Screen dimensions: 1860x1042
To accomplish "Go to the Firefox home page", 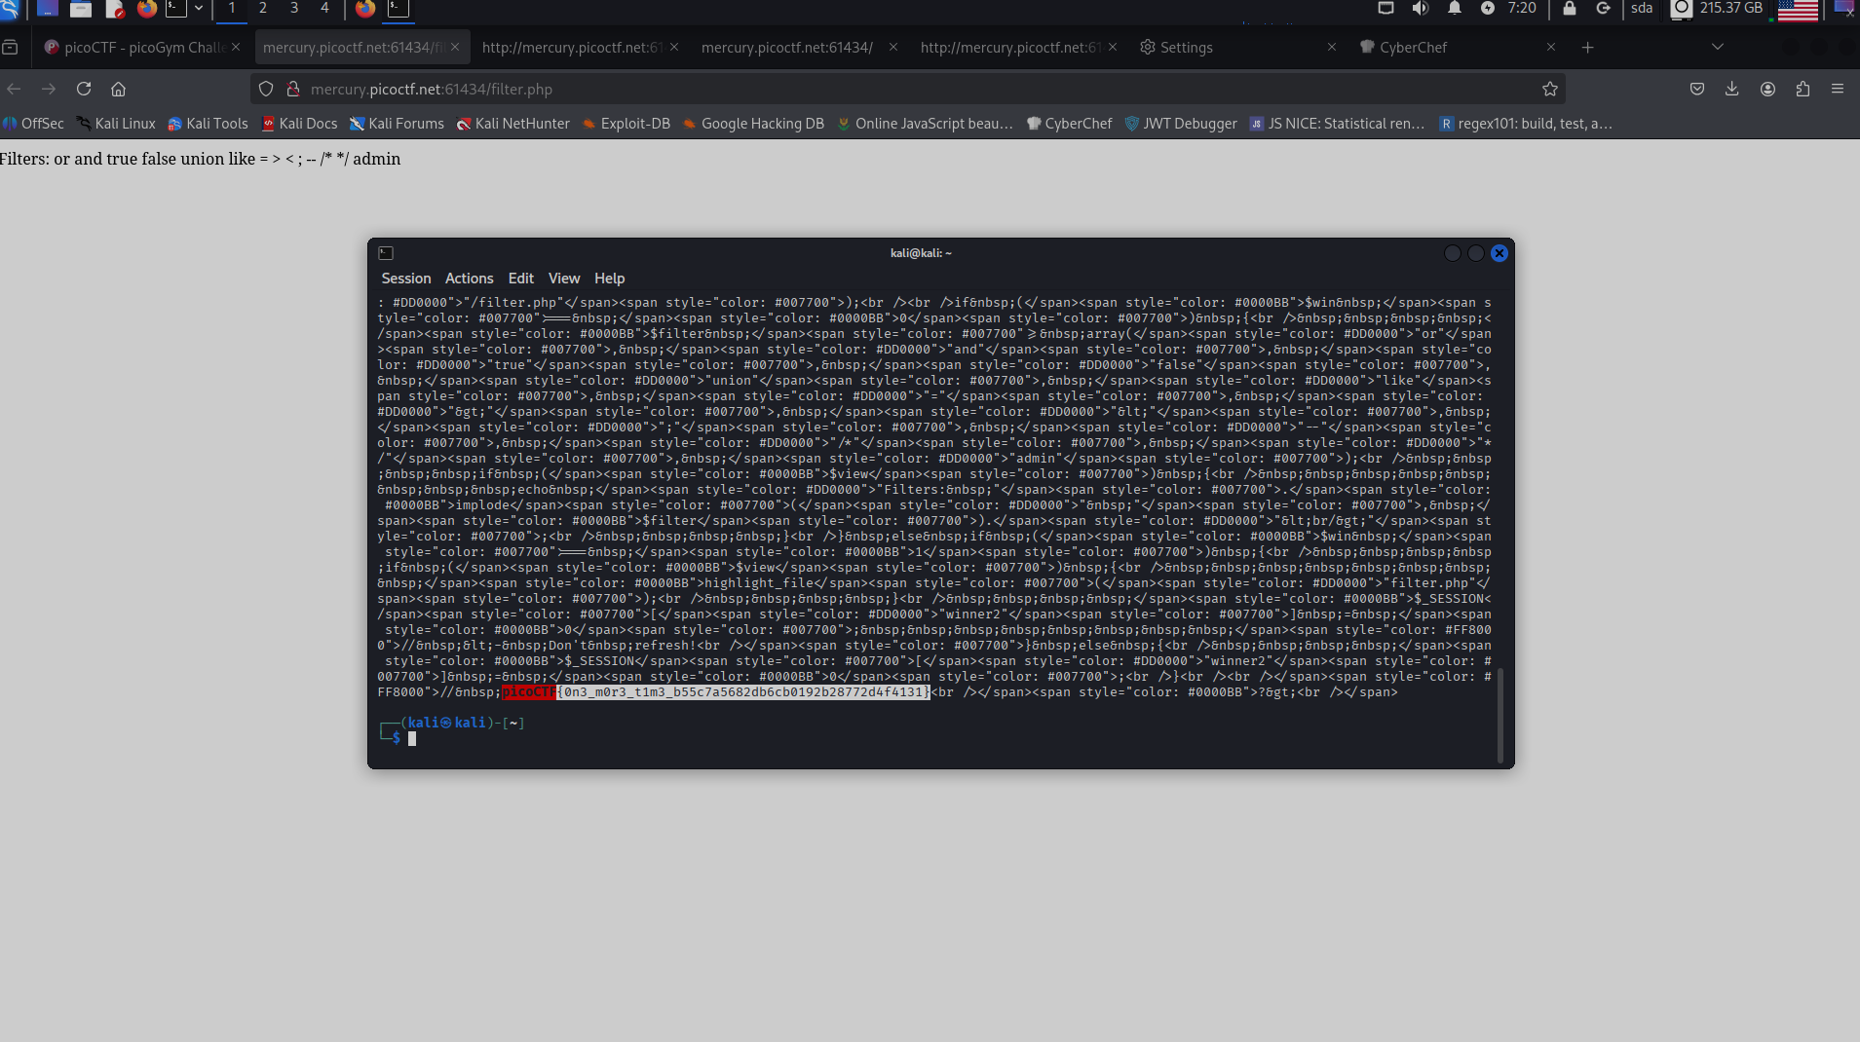I will click(119, 89).
